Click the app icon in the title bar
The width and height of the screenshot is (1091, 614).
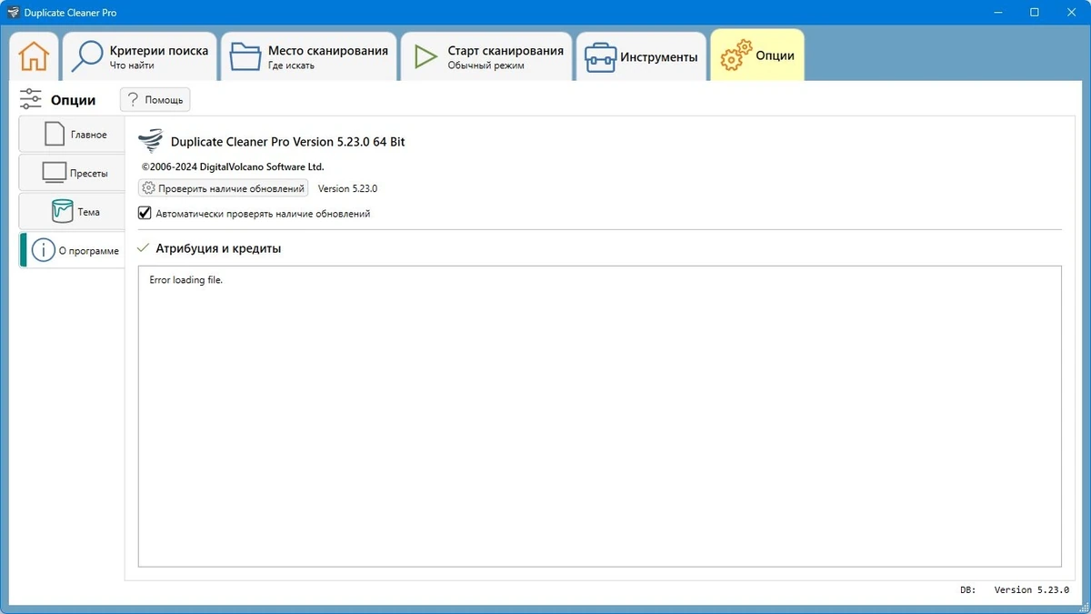click(x=13, y=13)
